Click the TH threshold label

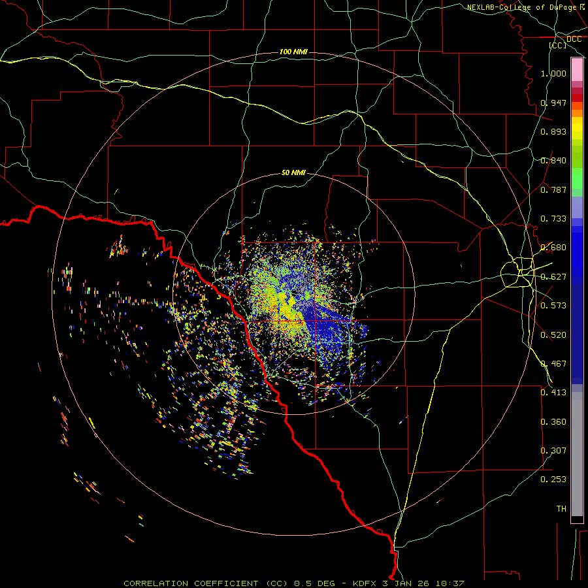coord(561,509)
